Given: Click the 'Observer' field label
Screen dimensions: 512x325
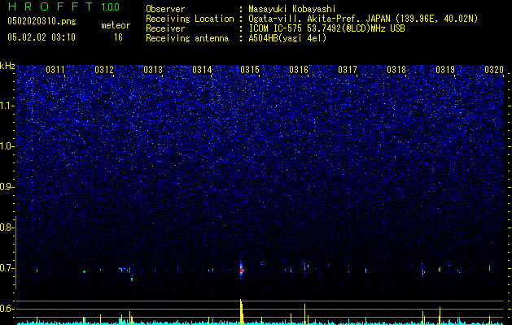Looking at the screenshot, I should tap(165, 9).
